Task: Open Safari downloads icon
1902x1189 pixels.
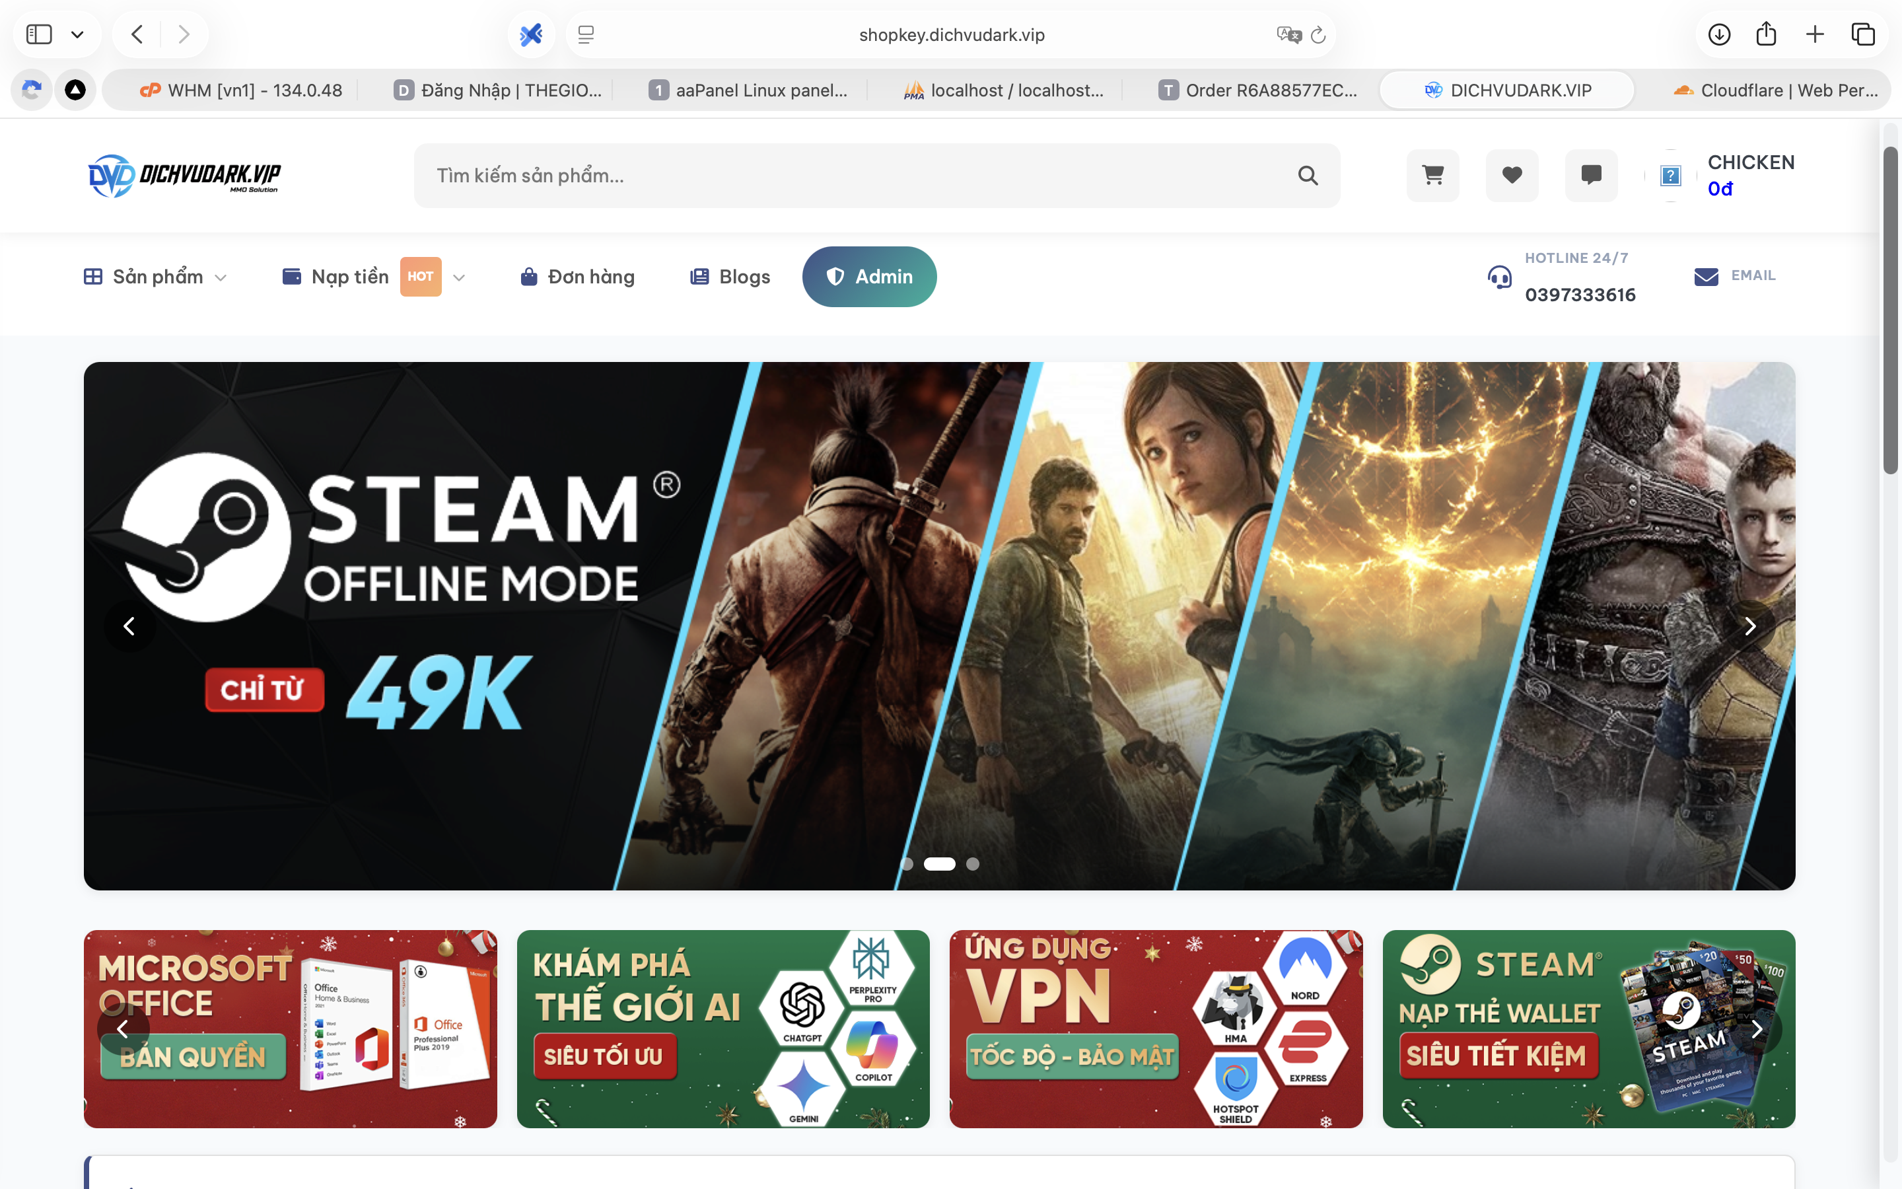Action: pos(1719,34)
